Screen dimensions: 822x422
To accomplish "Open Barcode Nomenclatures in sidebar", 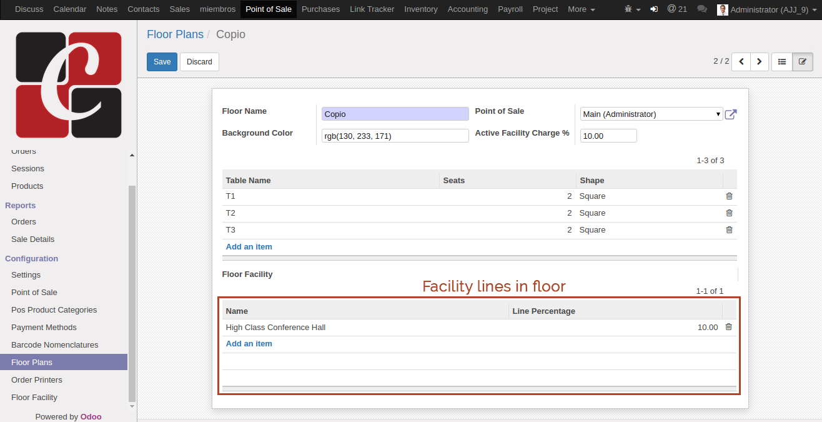I will pyautogui.click(x=55, y=345).
